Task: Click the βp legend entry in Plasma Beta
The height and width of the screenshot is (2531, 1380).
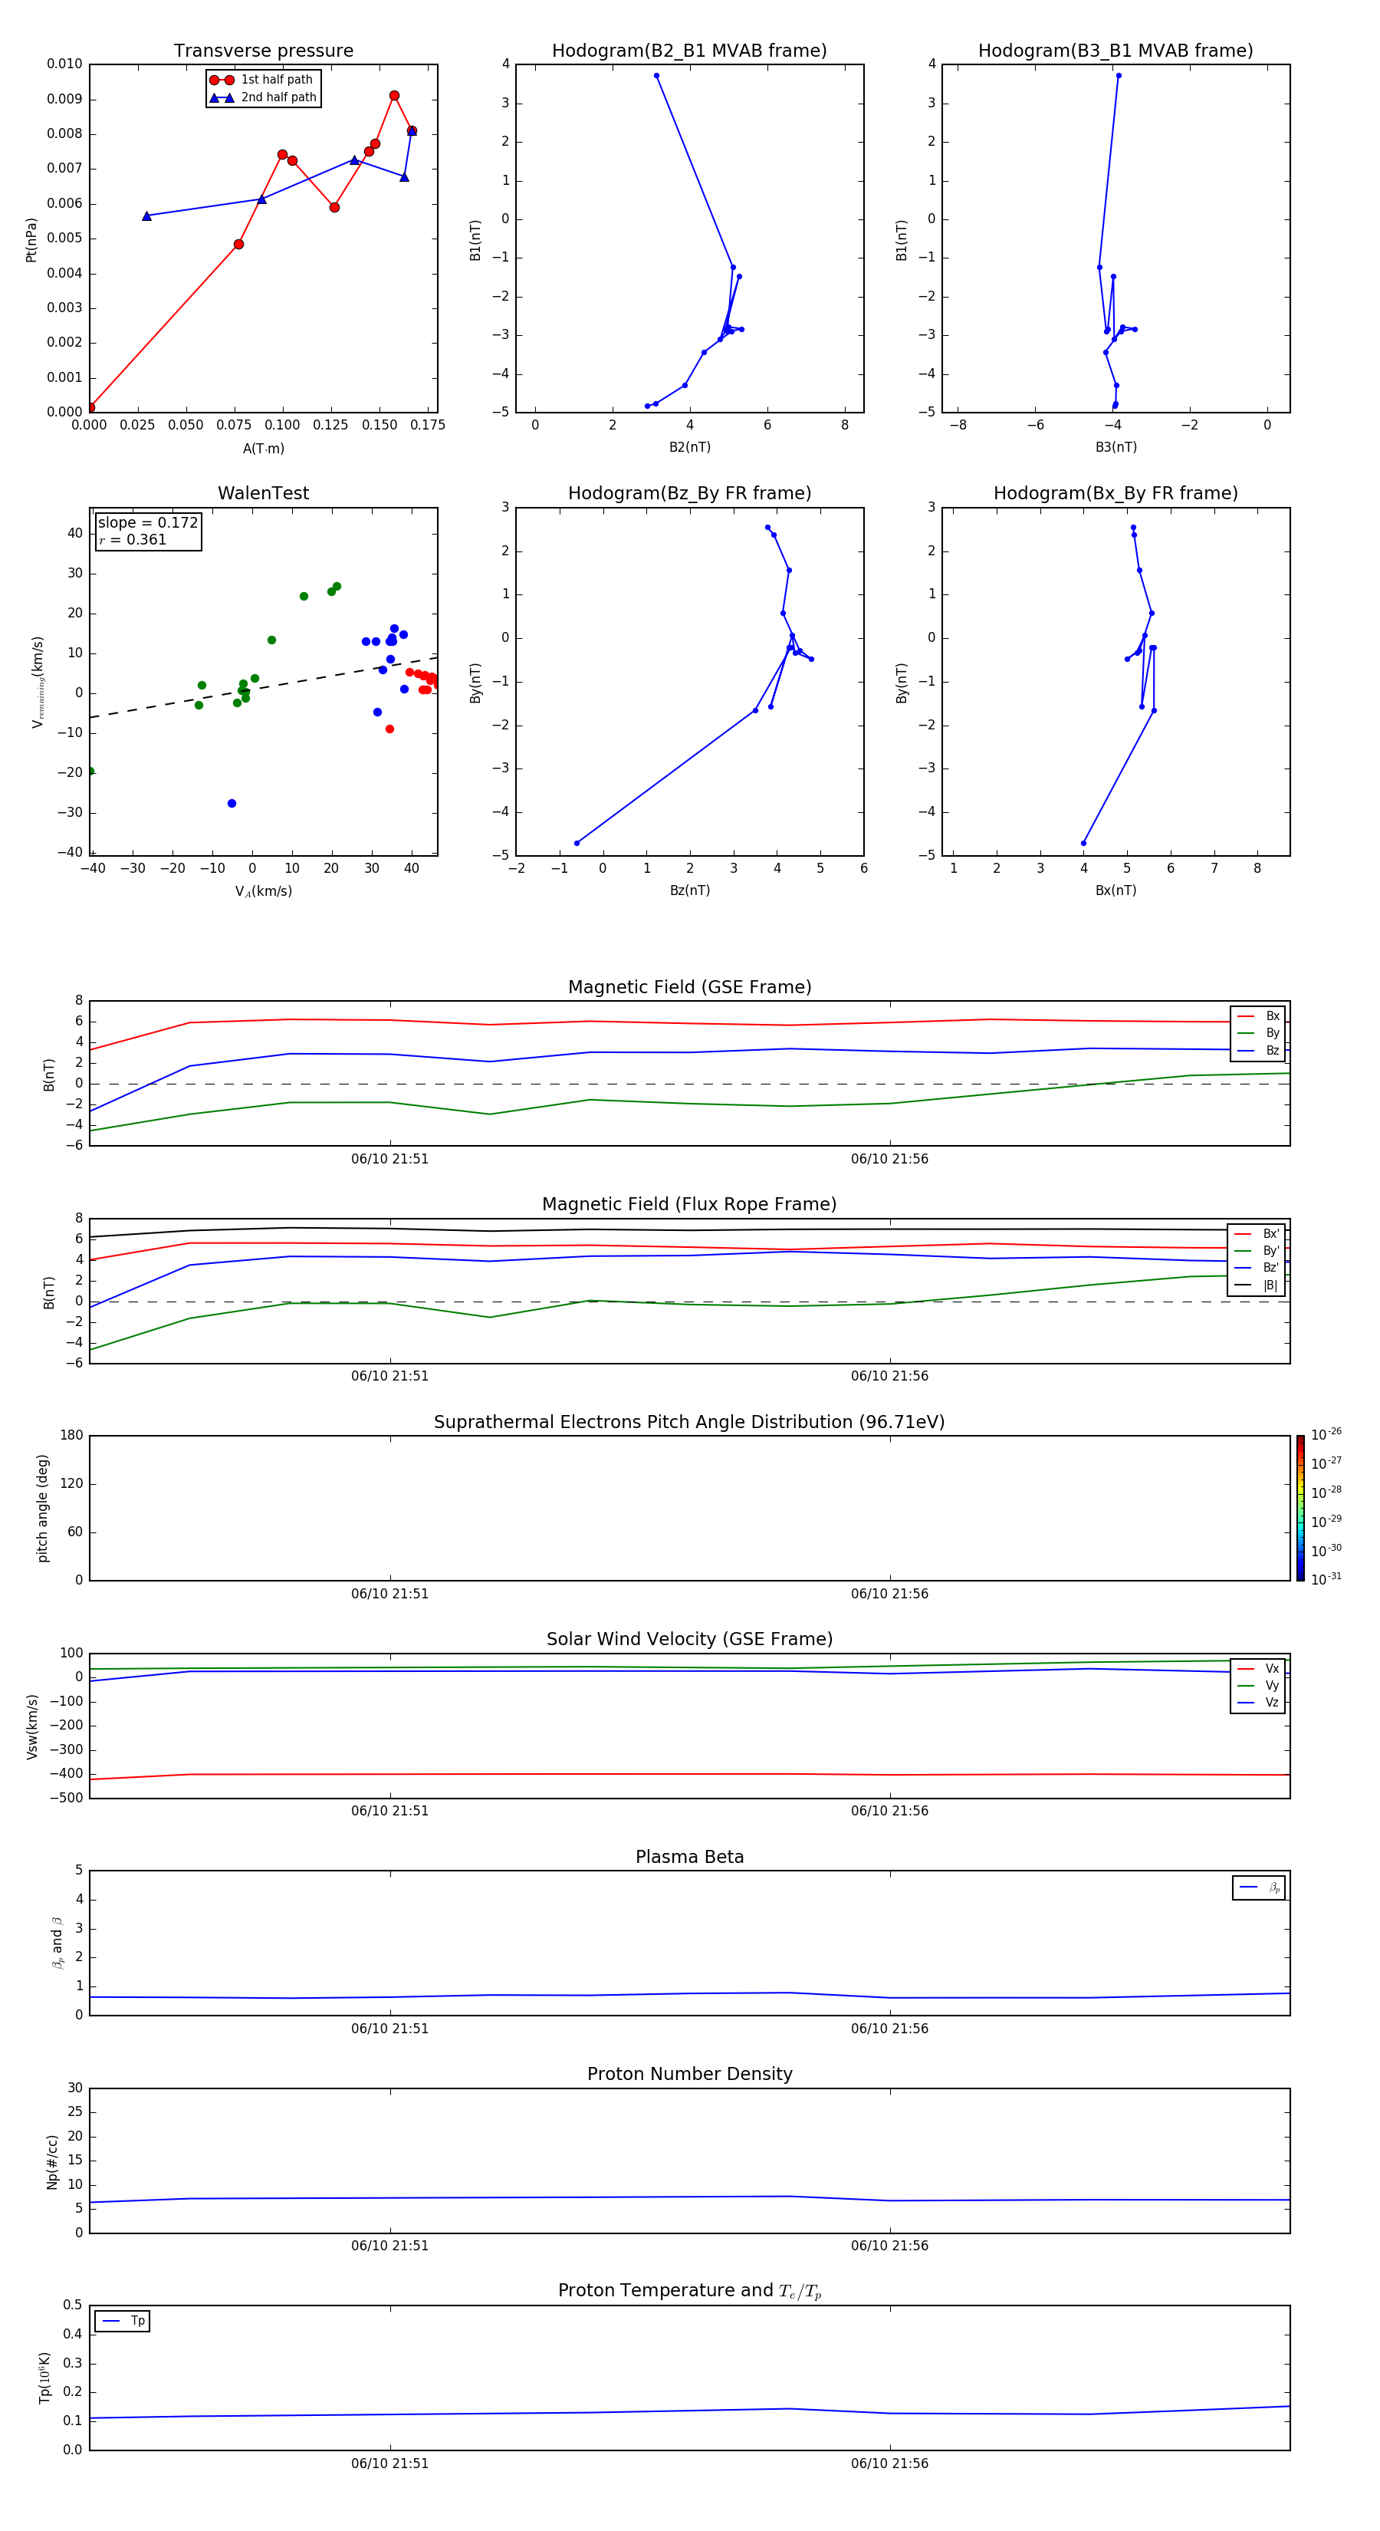Action: (x=1259, y=1888)
